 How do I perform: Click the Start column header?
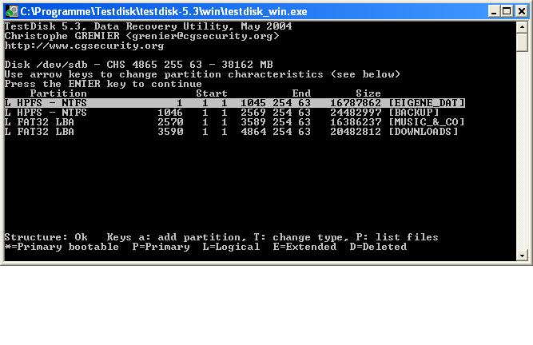pyautogui.click(x=212, y=93)
